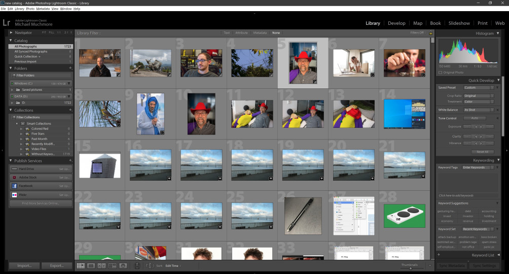Expand the Saved pictures folder
The width and height of the screenshot is (509, 274).
coord(12,90)
